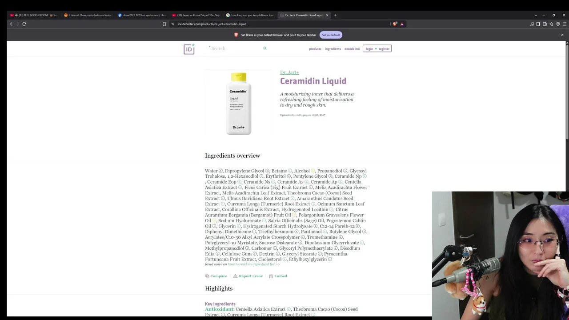Open the Dr. Jart+ brand link

[289, 72]
